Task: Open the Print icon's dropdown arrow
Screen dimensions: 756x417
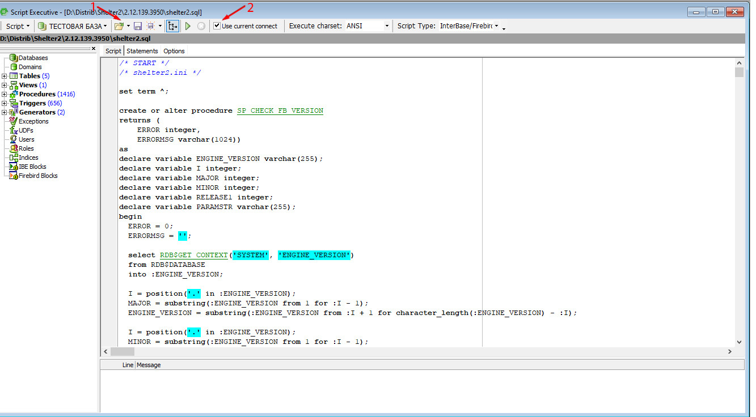Action: pyautogui.click(x=161, y=26)
